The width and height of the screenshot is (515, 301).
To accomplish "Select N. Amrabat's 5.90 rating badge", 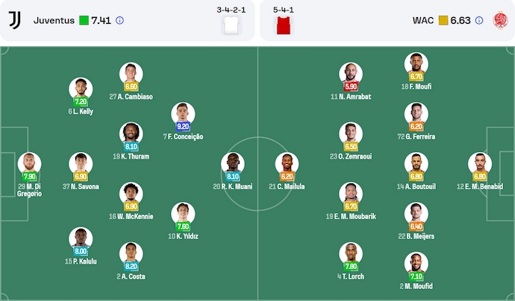I will (350, 86).
